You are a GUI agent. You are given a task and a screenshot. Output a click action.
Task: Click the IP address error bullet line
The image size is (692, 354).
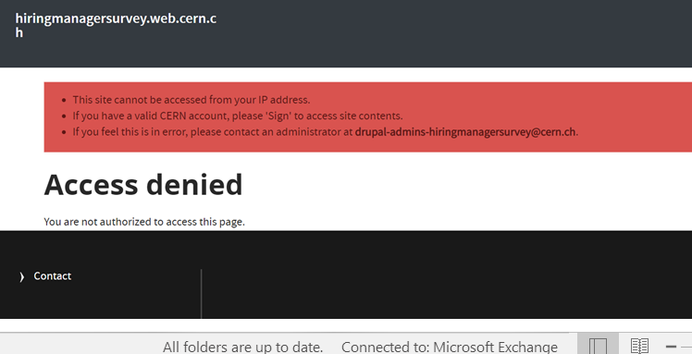(192, 100)
